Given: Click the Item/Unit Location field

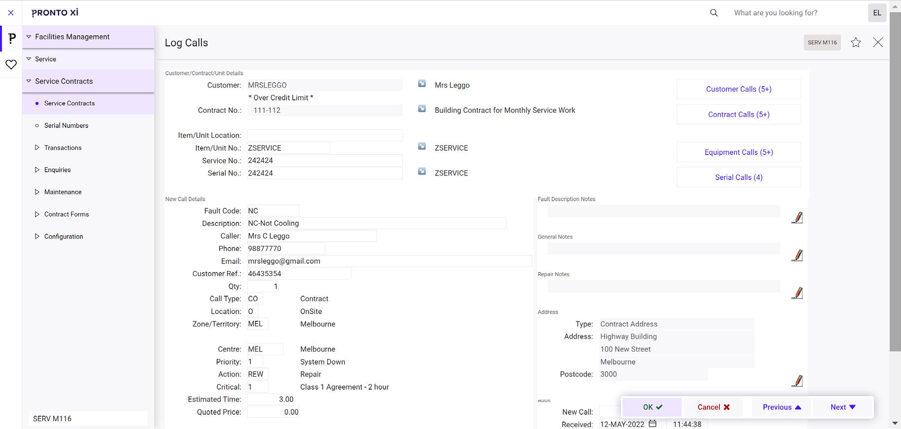Looking at the screenshot, I should [x=325, y=135].
